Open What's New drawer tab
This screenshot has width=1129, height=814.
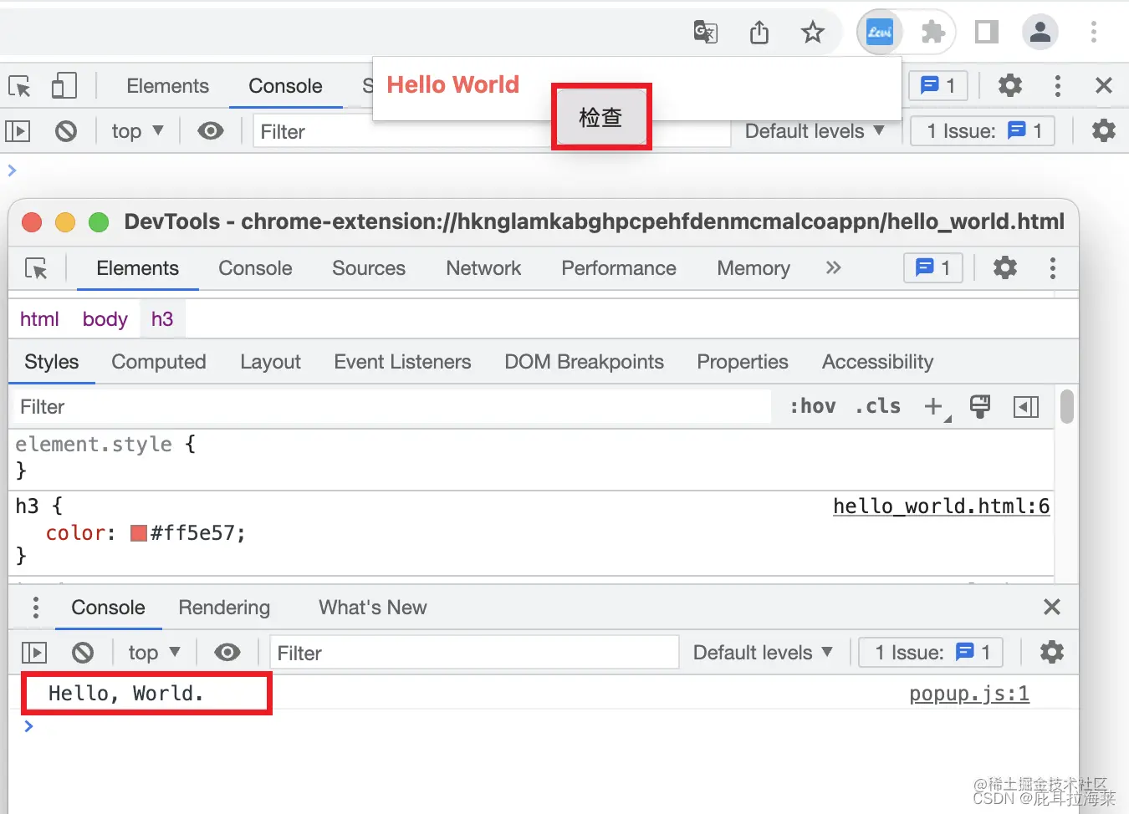coord(372,608)
